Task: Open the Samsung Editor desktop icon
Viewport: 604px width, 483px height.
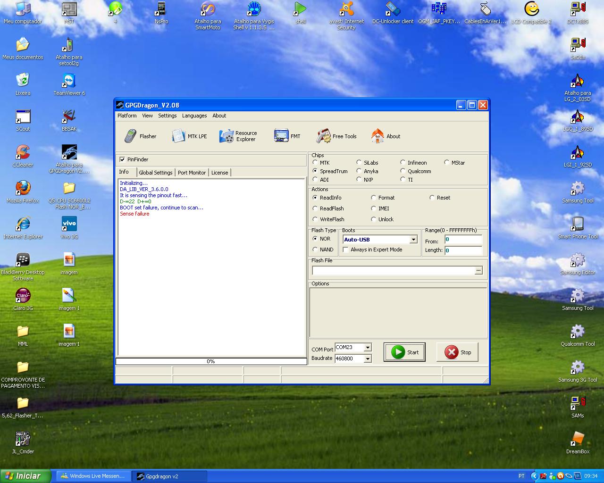Action: [x=578, y=263]
